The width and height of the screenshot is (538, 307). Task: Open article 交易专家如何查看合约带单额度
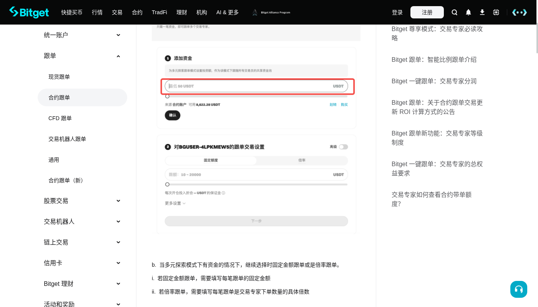click(x=432, y=199)
